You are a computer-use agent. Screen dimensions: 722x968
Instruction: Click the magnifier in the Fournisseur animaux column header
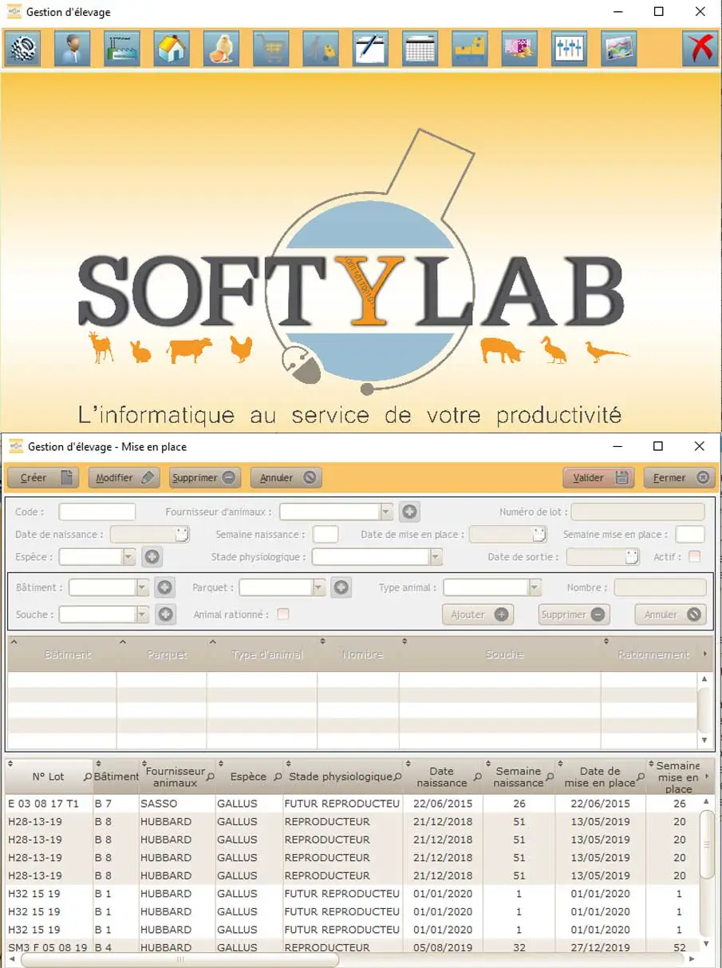(211, 777)
